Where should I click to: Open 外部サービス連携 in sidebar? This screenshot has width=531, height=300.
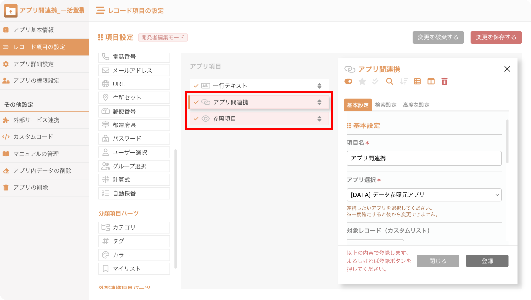click(x=44, y=120)
